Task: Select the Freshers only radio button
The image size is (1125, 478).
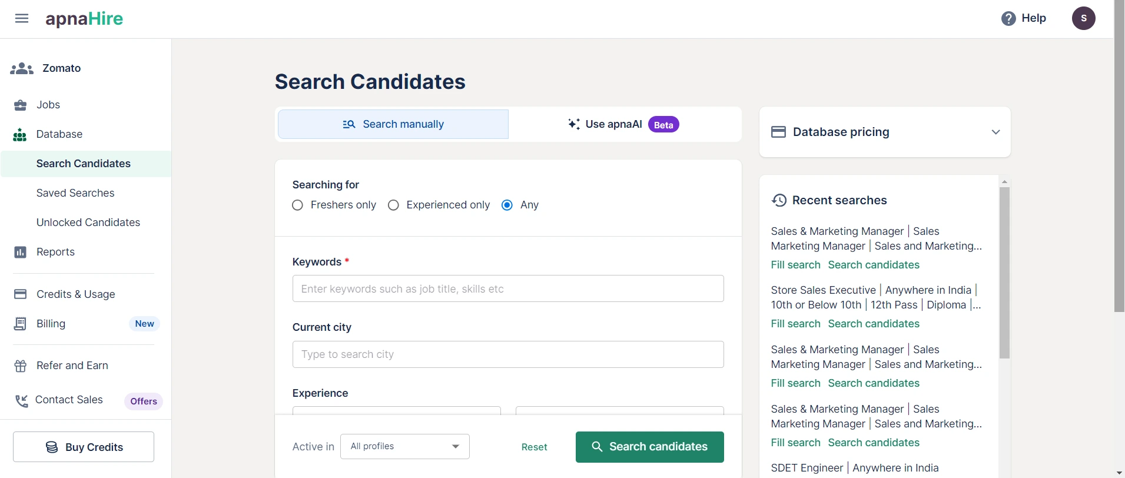Action: coord(298,205)
